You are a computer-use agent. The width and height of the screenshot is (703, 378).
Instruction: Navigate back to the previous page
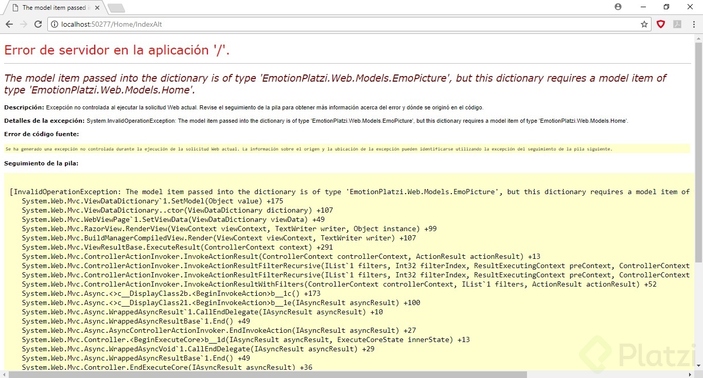point(9,24)
